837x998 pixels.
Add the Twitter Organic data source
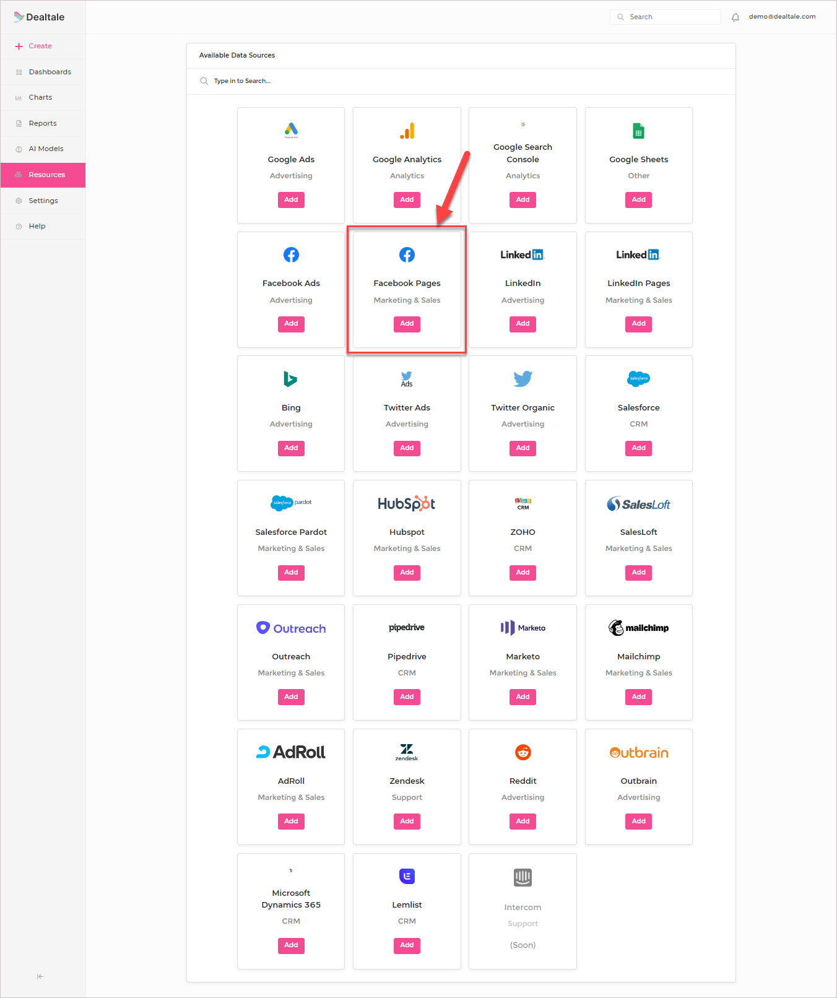pos(523,448)
